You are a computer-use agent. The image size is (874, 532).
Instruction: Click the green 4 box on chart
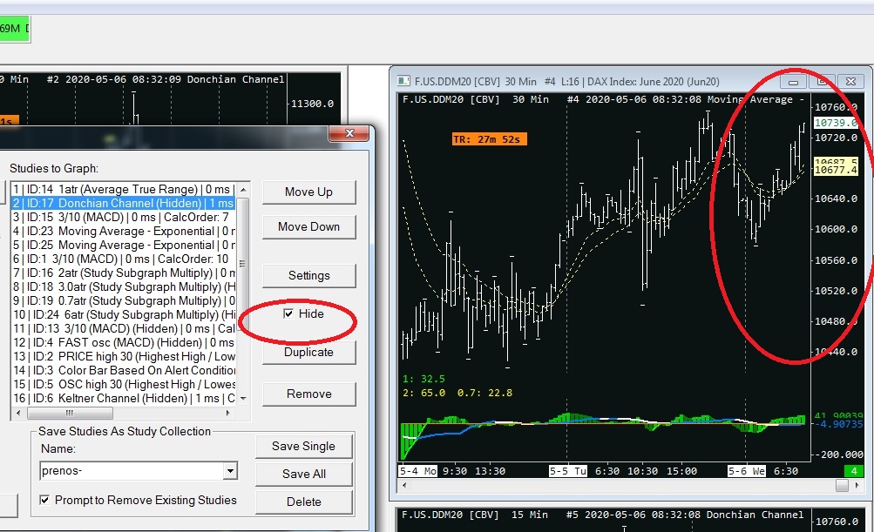point(854,471)
